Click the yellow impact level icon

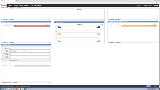pyautogui.click(x=56, y=36)
